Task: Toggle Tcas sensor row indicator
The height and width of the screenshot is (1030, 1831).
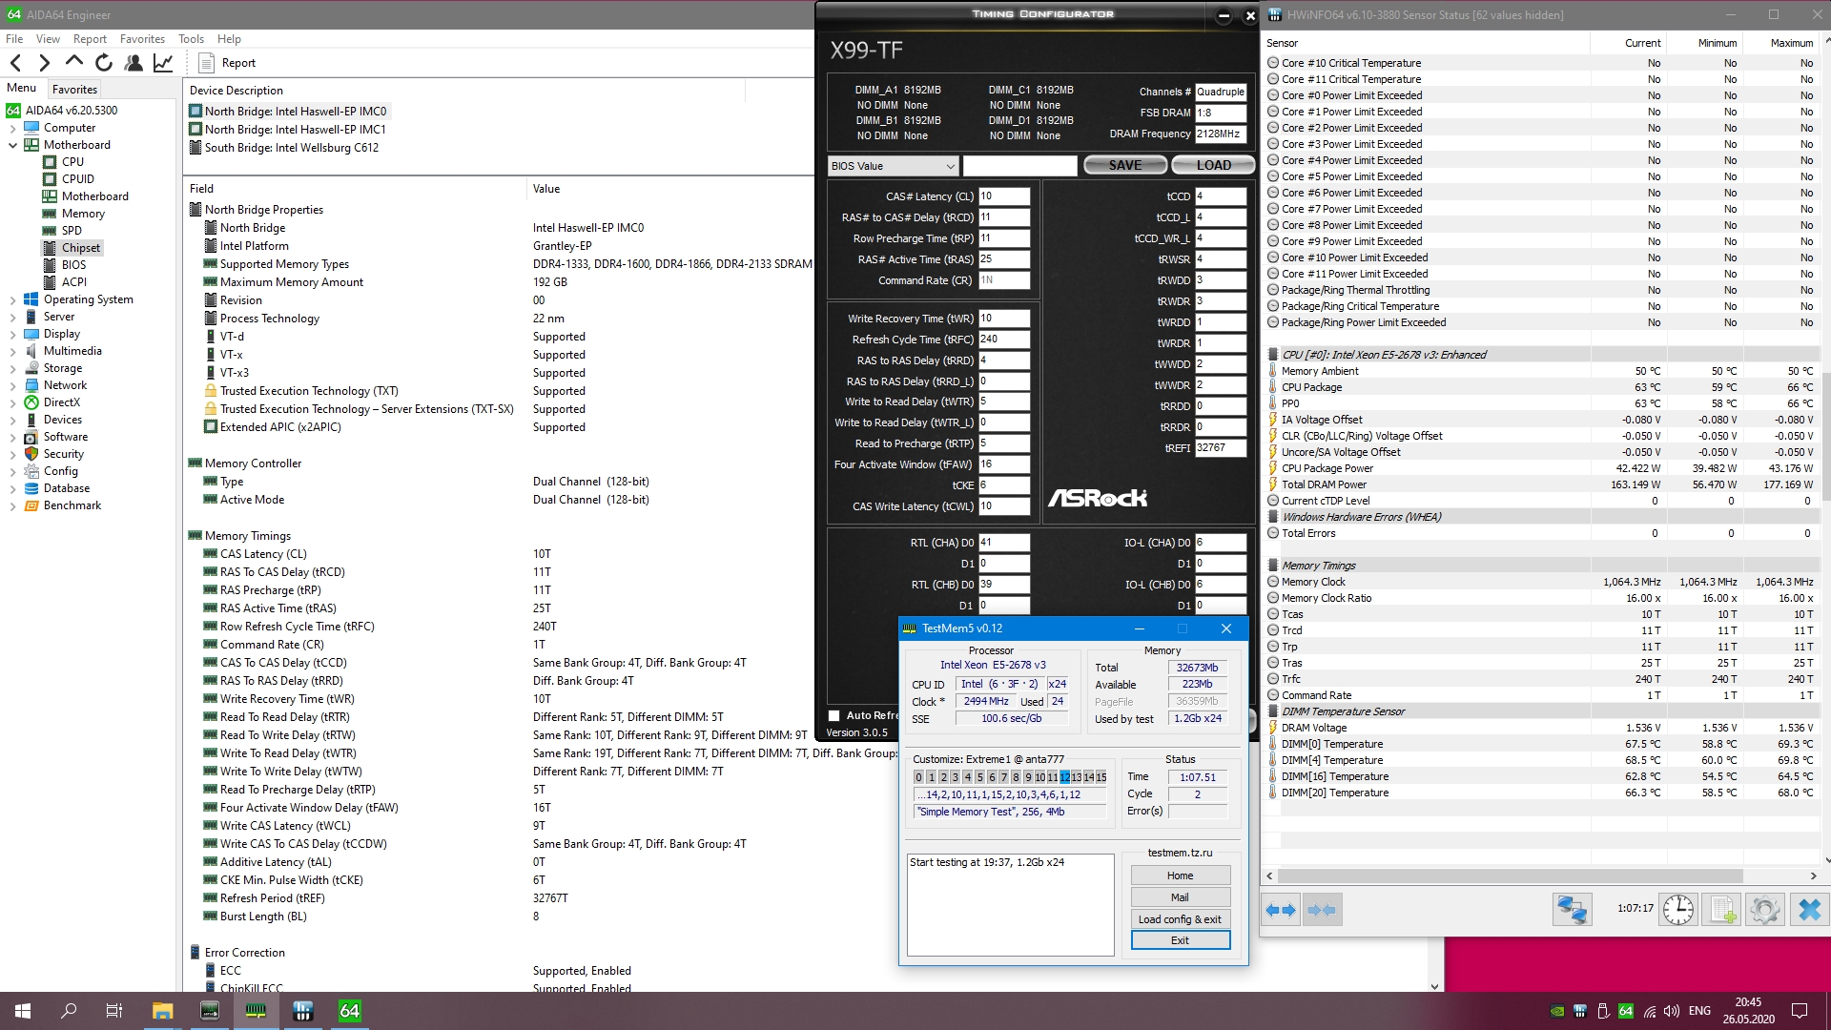Action: tap(1273, 614)
